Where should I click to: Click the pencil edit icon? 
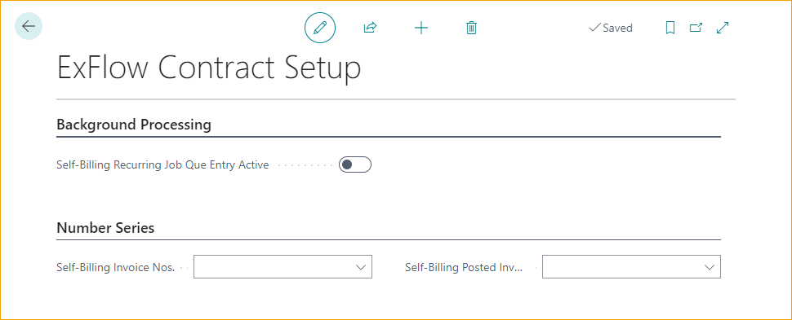(x=320, y=27)
